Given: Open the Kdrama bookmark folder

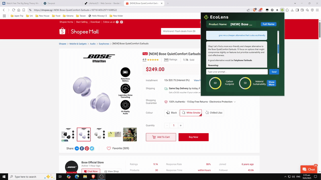Looking at the screenshot, I should tap(68, 16).
